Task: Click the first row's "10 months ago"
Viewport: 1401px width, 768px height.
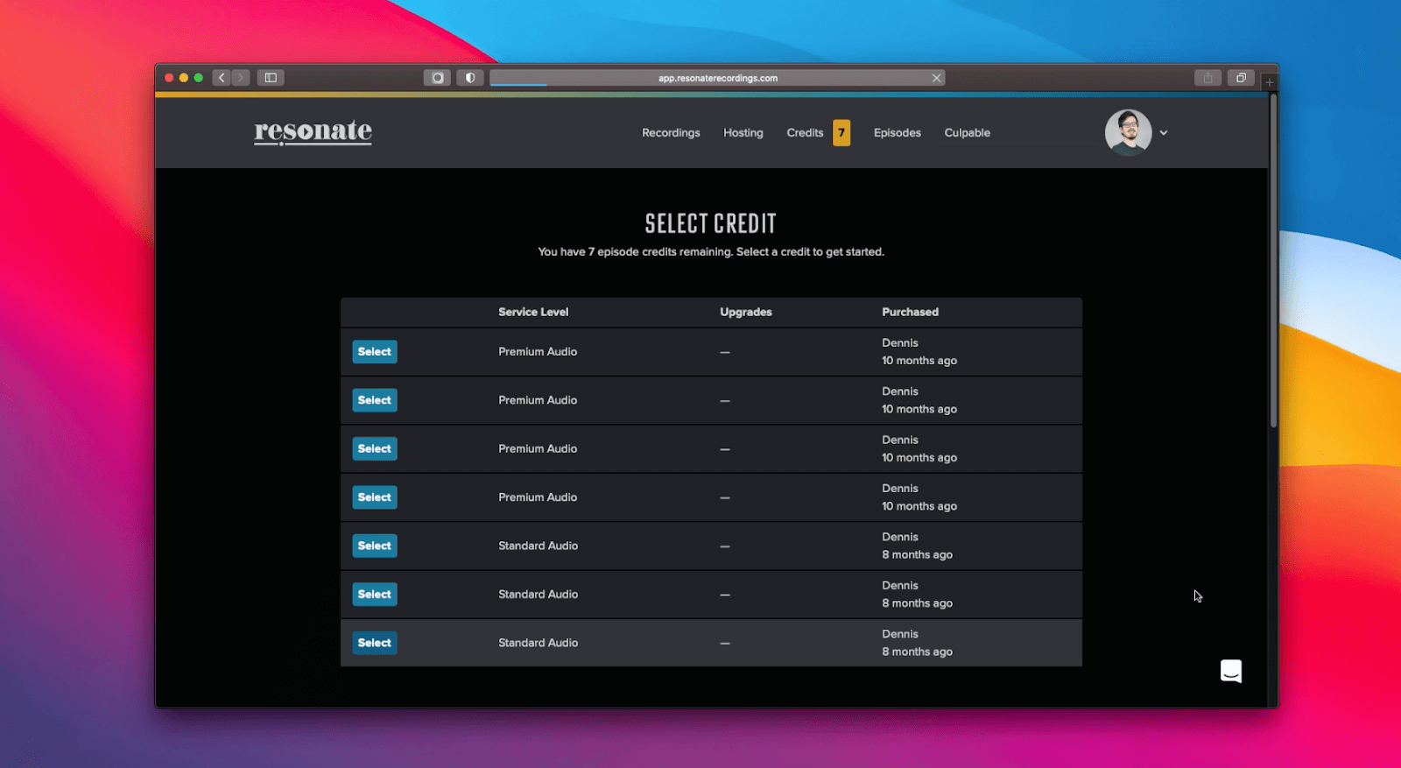Action: tap(919, 361)
